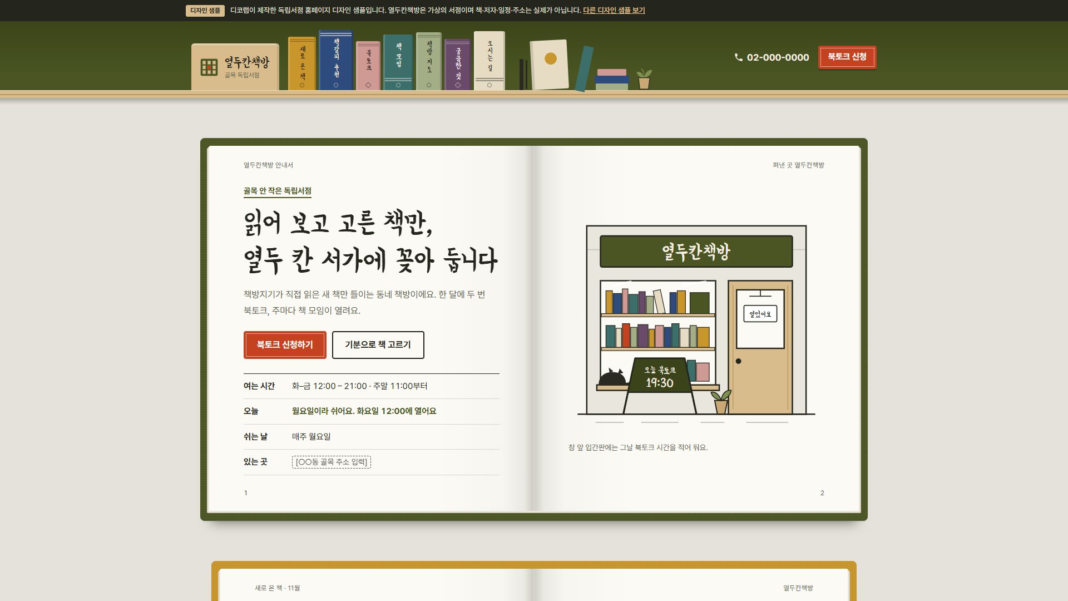Image resolution: width=1068 pixels, height=601 pixels.
Task: Open the 책갈피 추천 book spine
Action: pyautogui.click(x=336, y=60)
